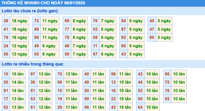Click lotto number 28 in the gan table

pos(6,21)
